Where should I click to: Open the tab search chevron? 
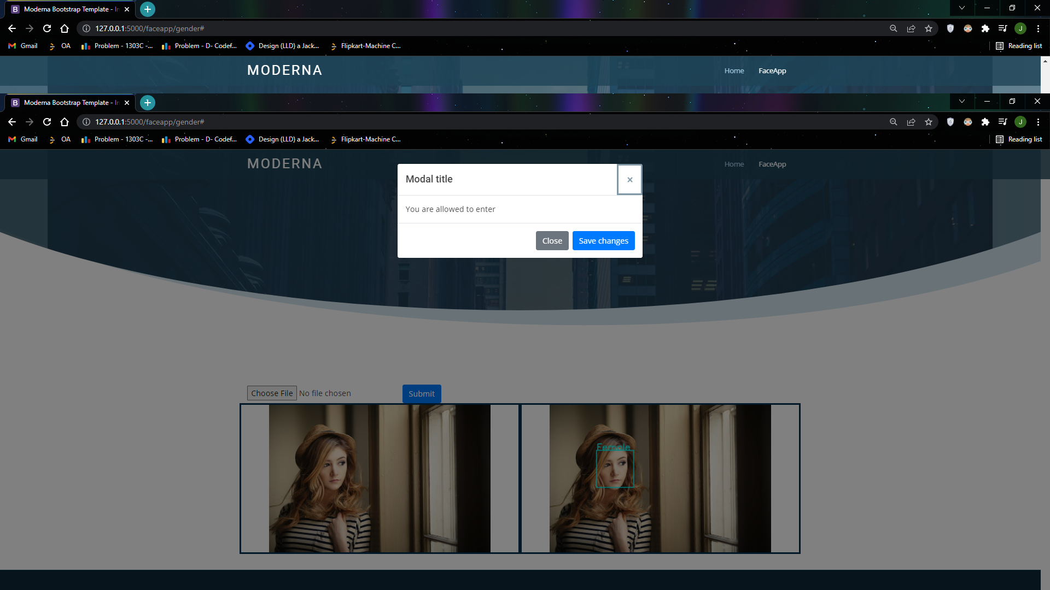click(x=961, y=102)
